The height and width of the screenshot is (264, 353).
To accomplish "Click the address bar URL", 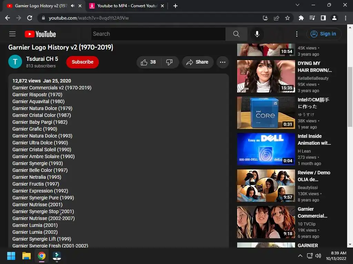I will [x=89, y=18].
